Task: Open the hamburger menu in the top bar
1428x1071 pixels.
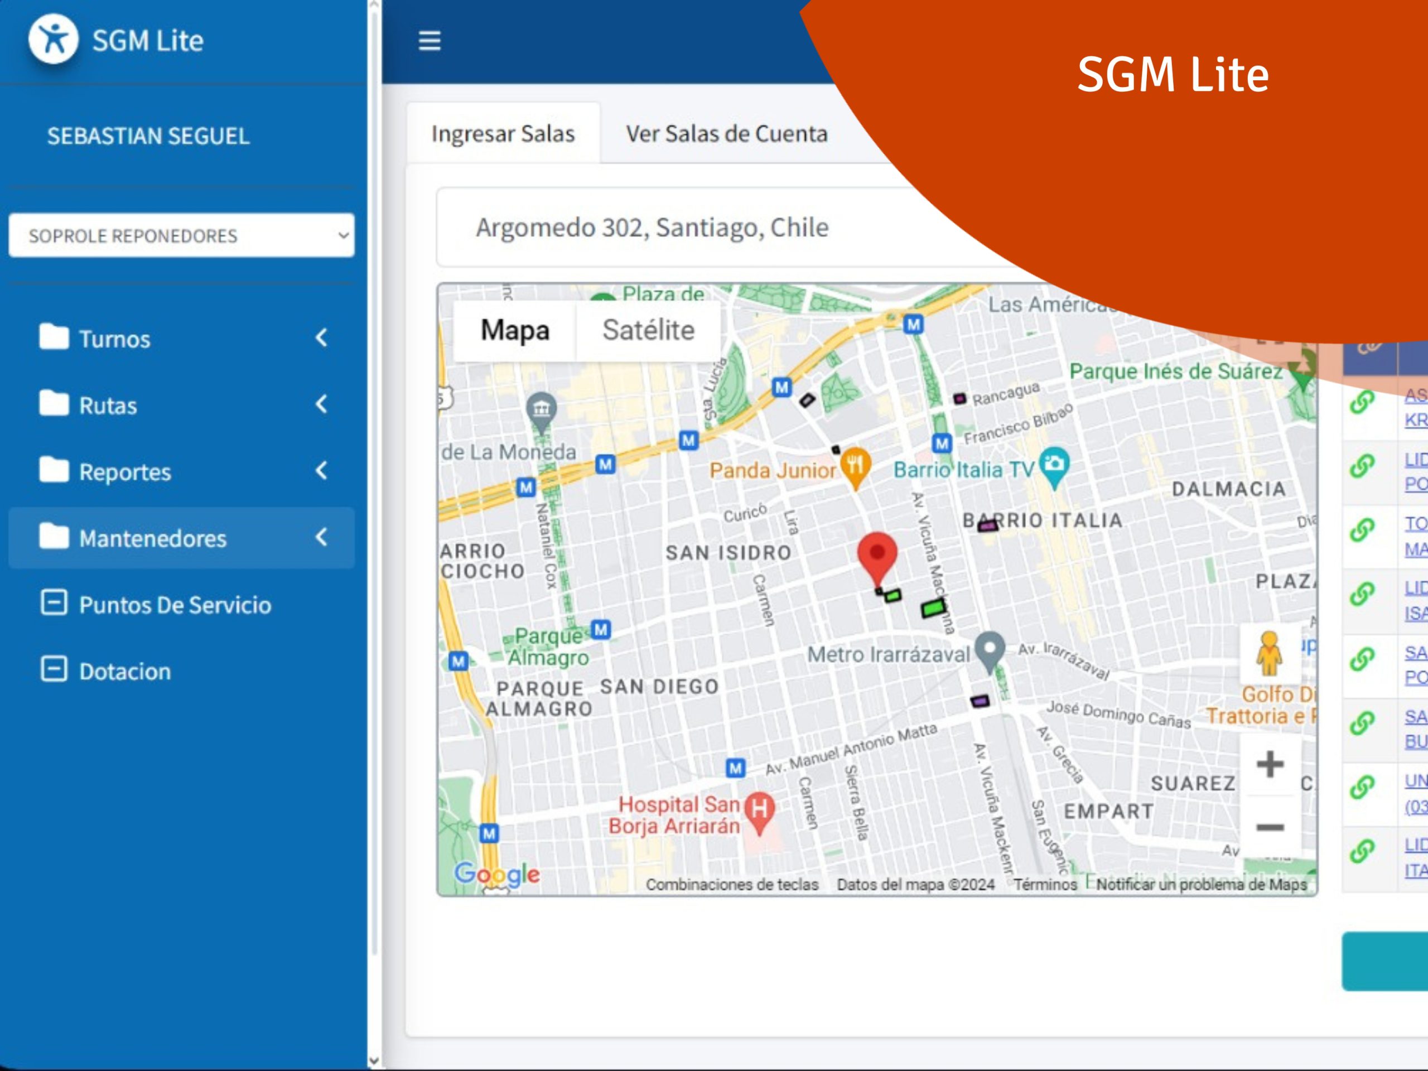Action: (x=430, y=41)
